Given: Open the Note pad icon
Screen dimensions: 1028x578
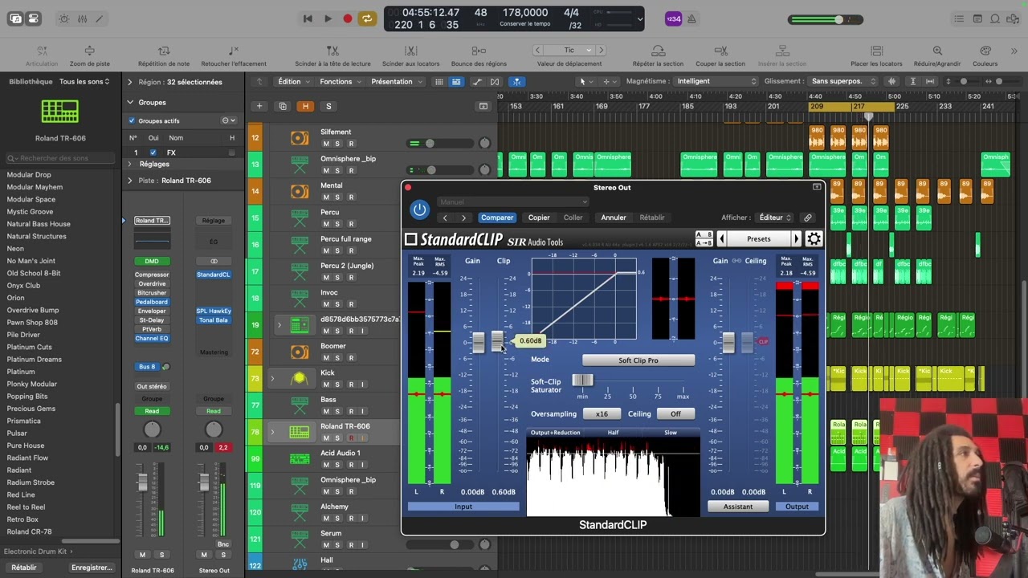Looking at the screenshot, I should pyautogui.click(x=979, y=18).
